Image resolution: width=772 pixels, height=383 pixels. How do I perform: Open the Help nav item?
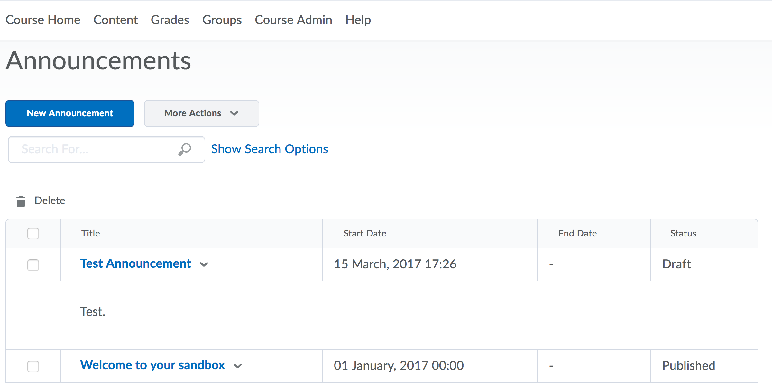tap(358, 20)
